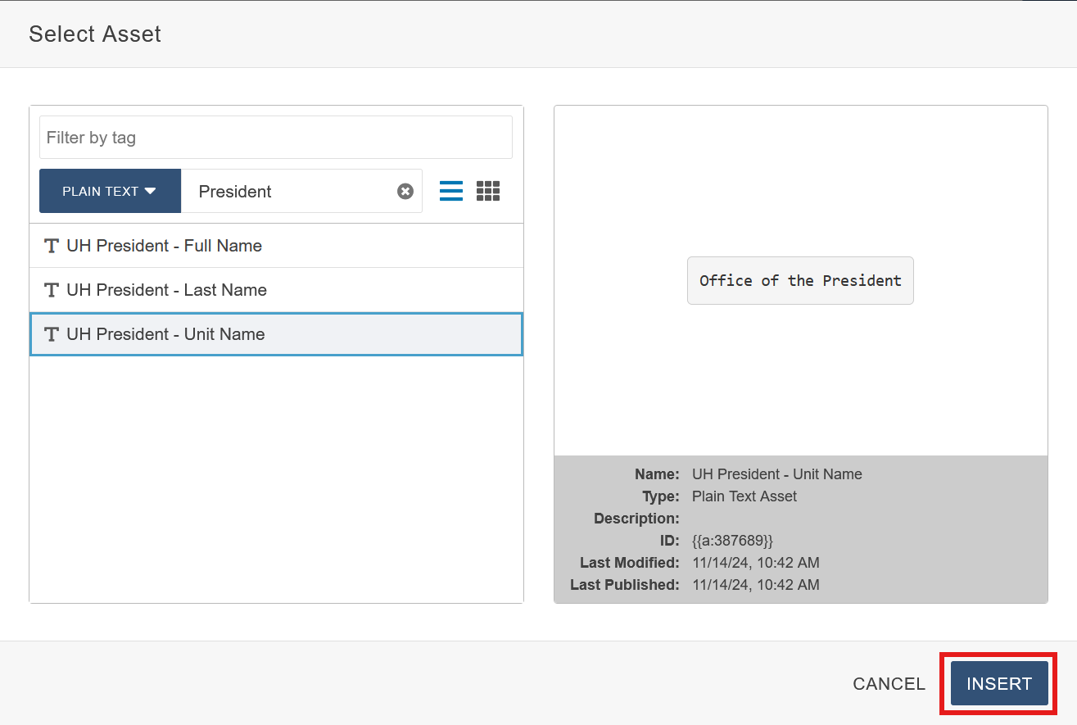Image resolution: width=1077 pixels, height=725 pixels.
Task: Cancel the Select Asset dialog
Action: click(889, 684)
